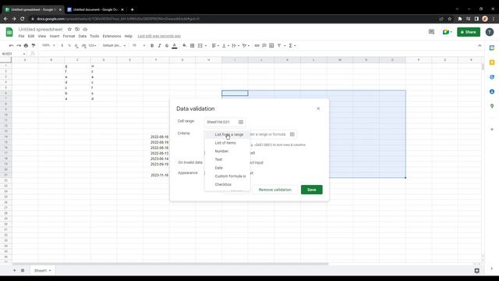Open the borders tool
Viewport: 499px width, 281px height.
click(x=193, y=45)
